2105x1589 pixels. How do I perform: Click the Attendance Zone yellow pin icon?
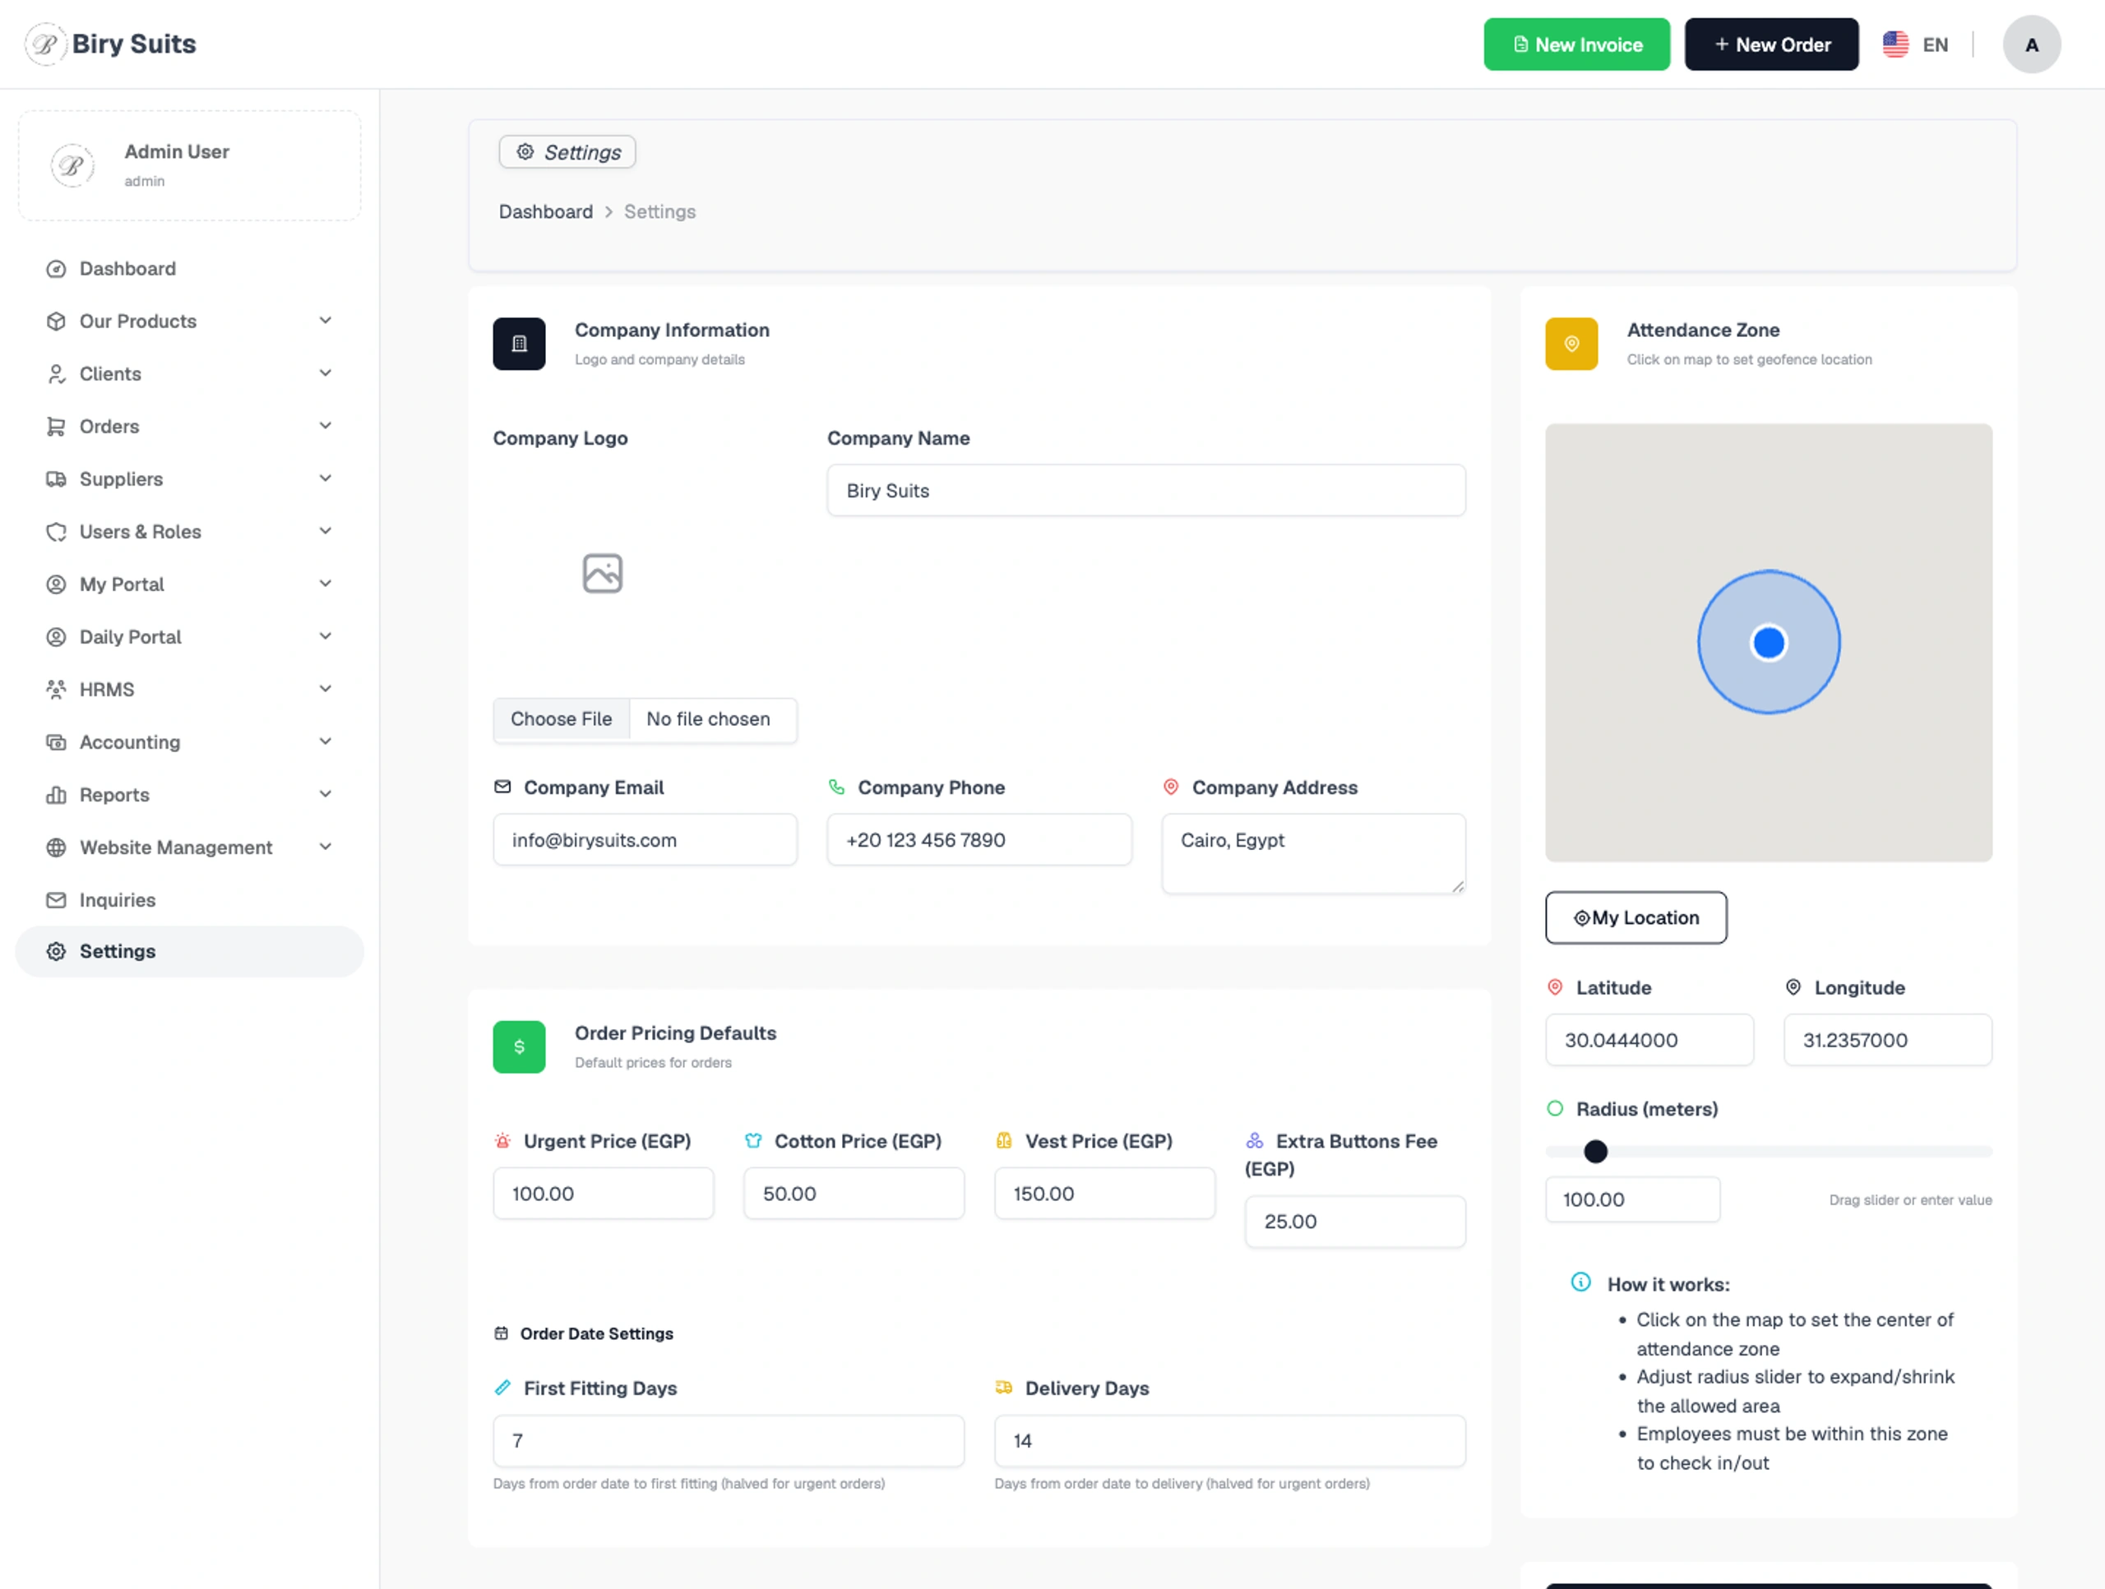pos(1571,344)
